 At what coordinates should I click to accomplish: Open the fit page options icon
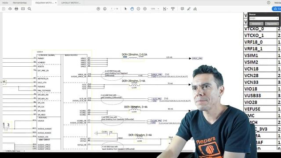[165, 9]
